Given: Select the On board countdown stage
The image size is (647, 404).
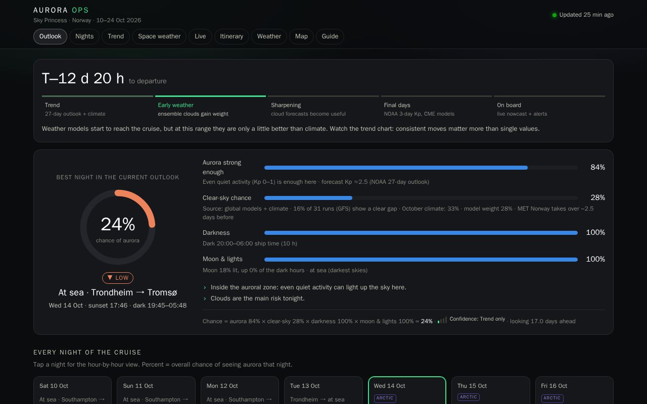Looking at the screenshot, I should point(549,107).
